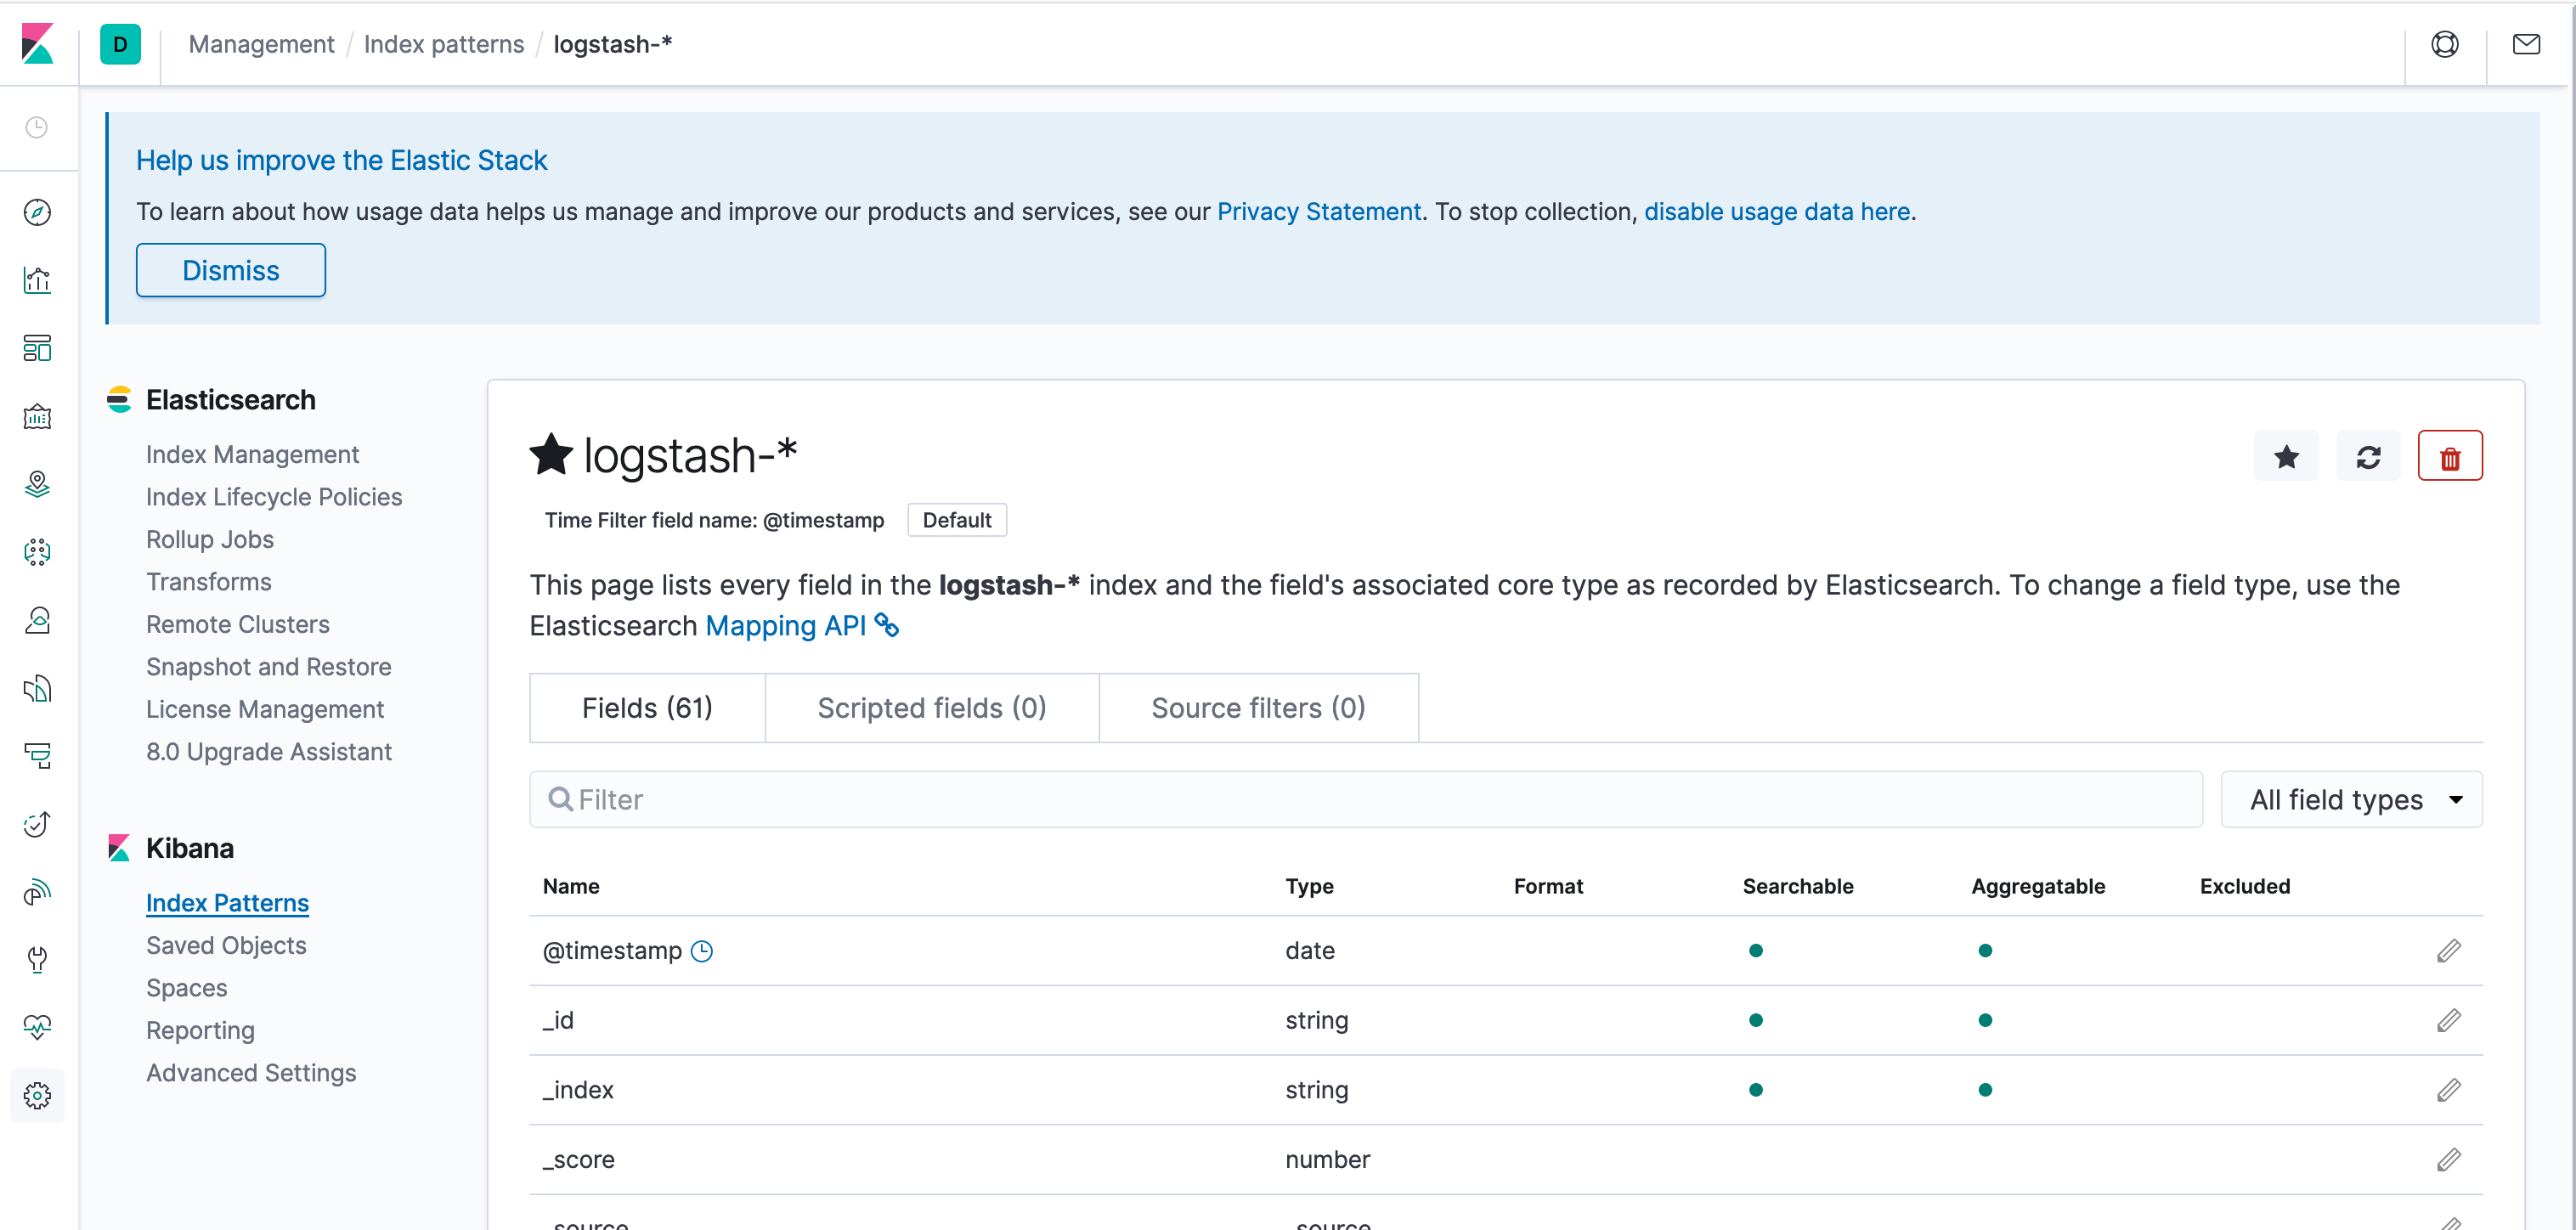Edit the _index field pencil icon
Image resolution: width=2576 pixels, height=1230 pixels.
point(2448,1090)
